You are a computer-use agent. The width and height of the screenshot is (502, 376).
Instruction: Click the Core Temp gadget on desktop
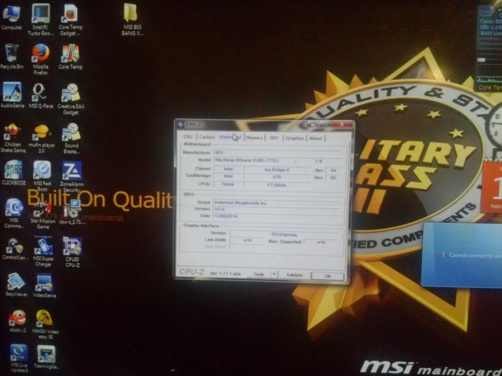489,48
